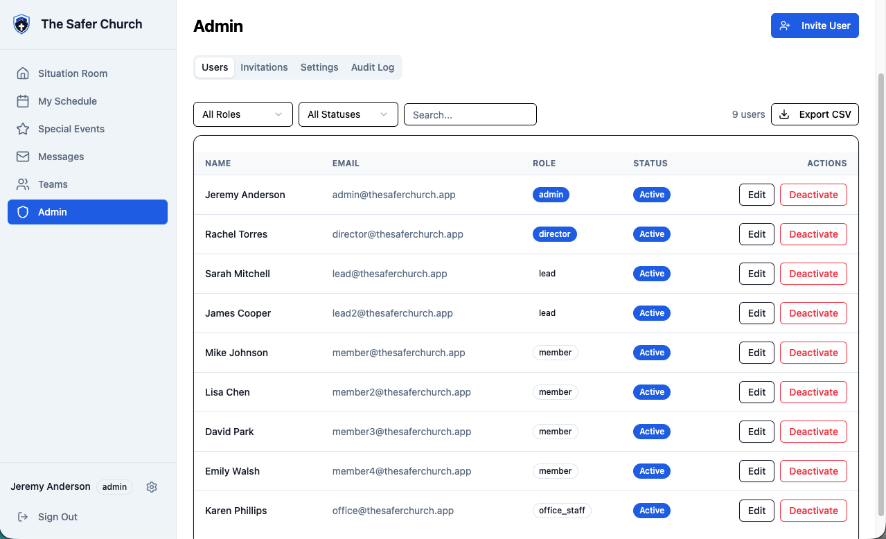Click the My Schedule calendar icon

[23, 101]
